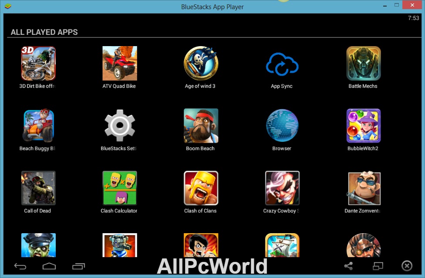The height and width of the screenshot is (278, 425).
Task: Click the ALL PLAYED APPS heading
Action: coord(44,32)
